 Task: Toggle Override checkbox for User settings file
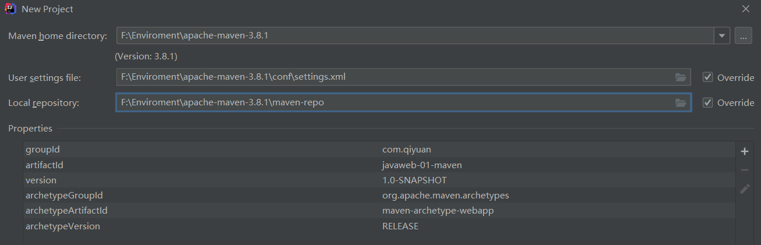tap(707, 77)
